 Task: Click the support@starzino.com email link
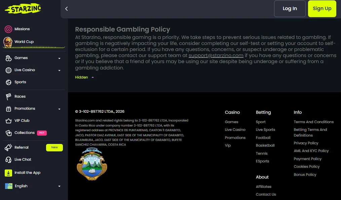pos(216,55)
